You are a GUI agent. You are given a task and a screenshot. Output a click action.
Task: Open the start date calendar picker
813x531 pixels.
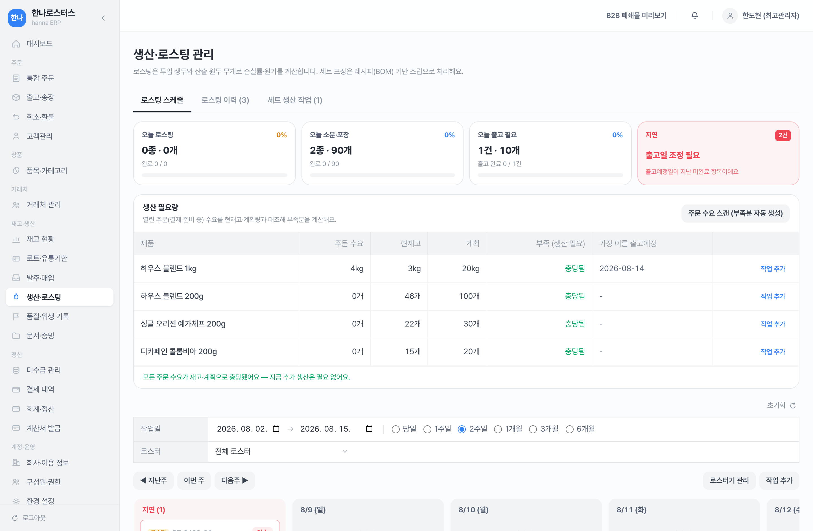(x=276, y=428)
